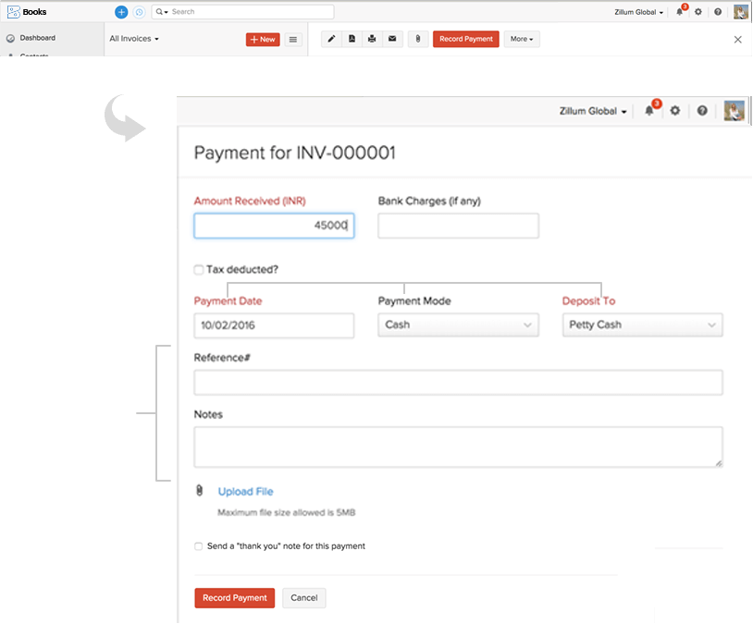Click the email envelope icon
Image resolution: width=753 pixels, height=624 pixels.
tap(392, 39)
